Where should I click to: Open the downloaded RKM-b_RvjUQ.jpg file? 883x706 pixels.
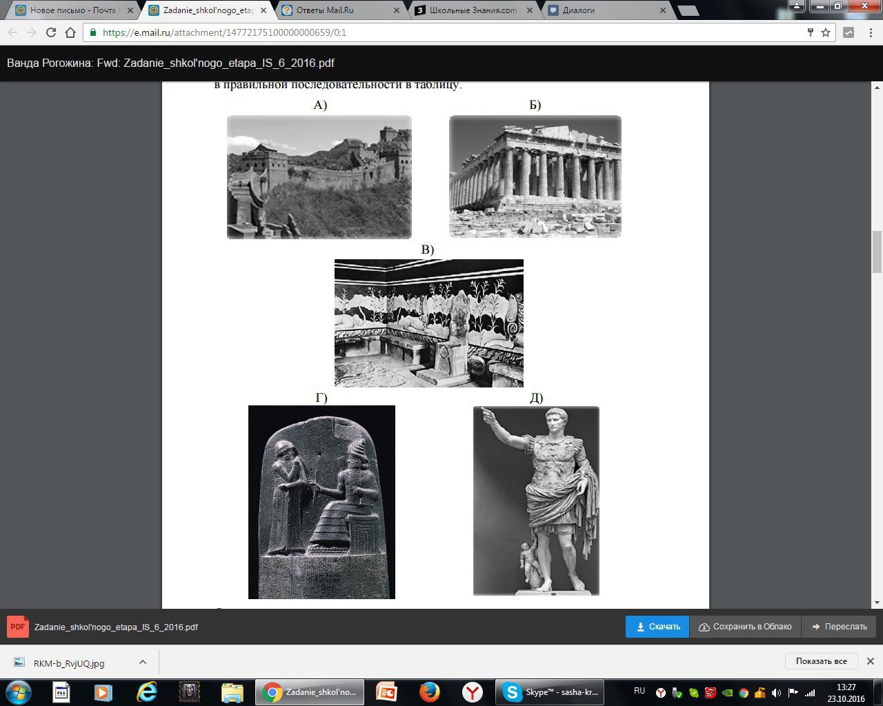[69, 663]
